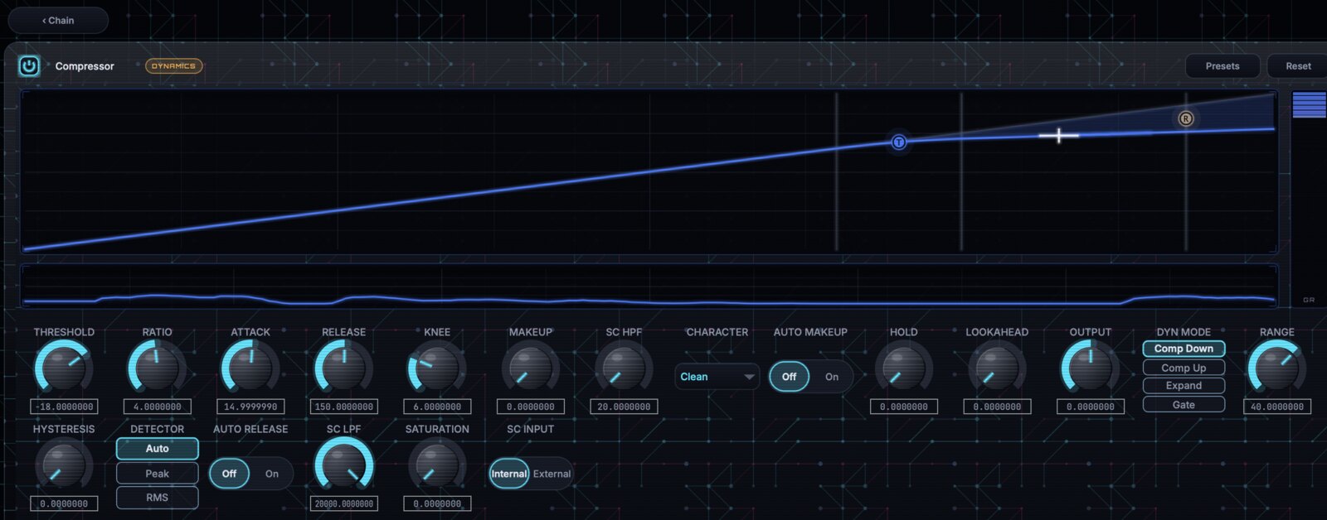
Task: Set Auto Release to On
Action: (x=272, y=474)
